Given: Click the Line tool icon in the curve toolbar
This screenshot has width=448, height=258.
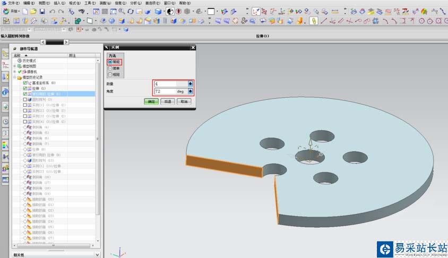Looking at the screenshot, I should (323, 21).
